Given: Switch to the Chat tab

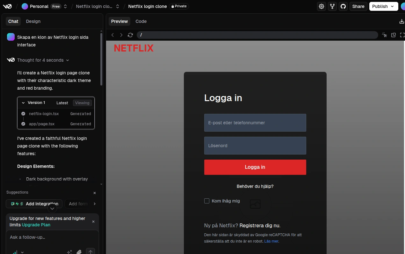Looking at the screenshot, I should pos(13,21).
